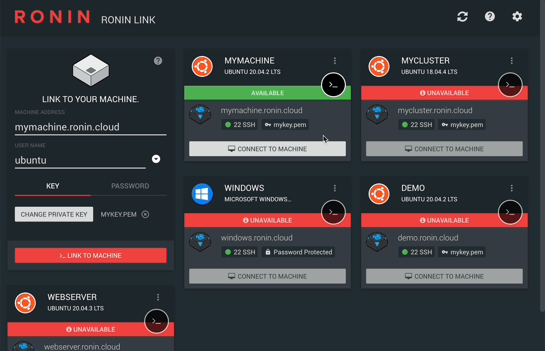The height and width of the screenshot is (351, 545).
Task: Click 22 SSH badge on MYCLUSTER
Action: [x=416, y=124]
